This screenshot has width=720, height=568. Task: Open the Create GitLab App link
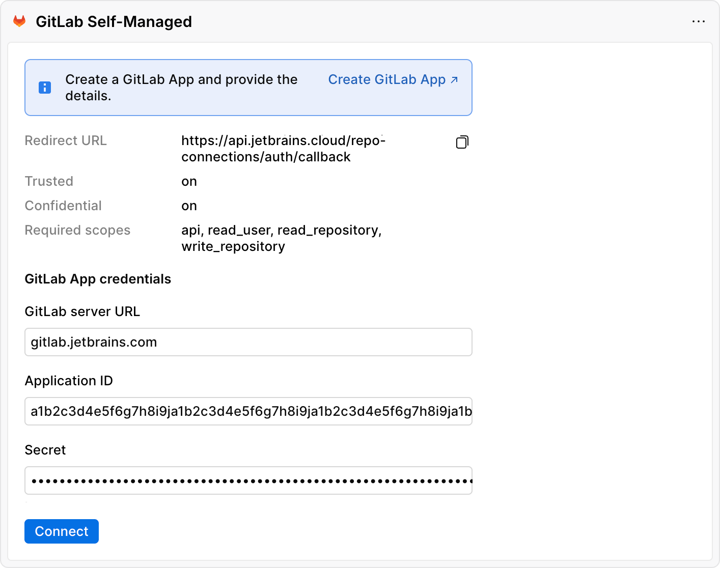(x=393, y=79)
